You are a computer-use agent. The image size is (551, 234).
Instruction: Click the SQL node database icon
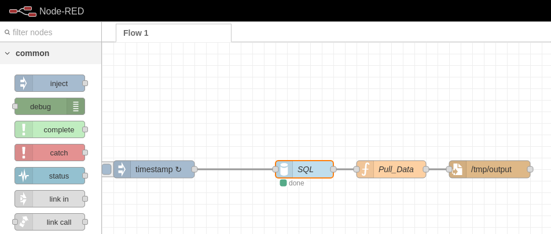point(284,169)
